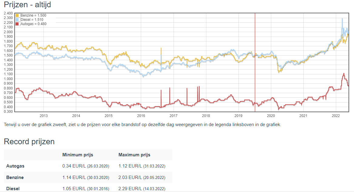
Task: Select the Diesel row label in table
Action: pyautogui.click(x=13, y=189)
